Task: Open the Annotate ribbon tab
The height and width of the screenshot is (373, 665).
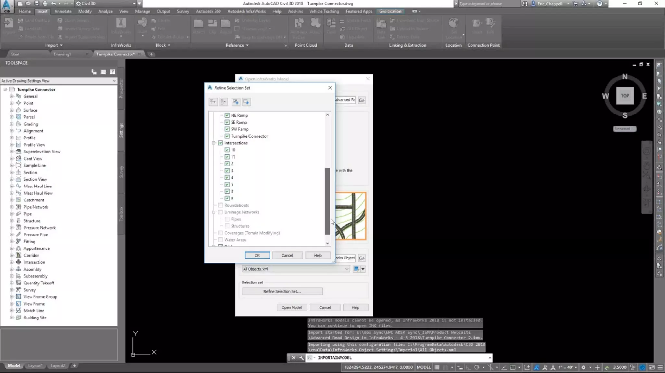Action: click(x=63, y=11)
